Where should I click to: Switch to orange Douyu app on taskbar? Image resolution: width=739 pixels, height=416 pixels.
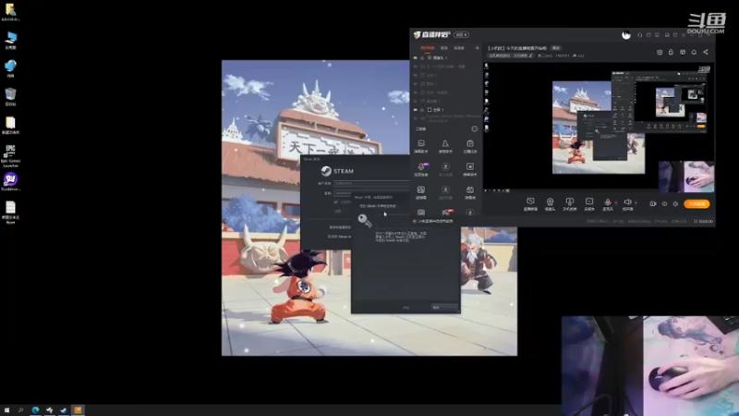click(x=79, y=410)
